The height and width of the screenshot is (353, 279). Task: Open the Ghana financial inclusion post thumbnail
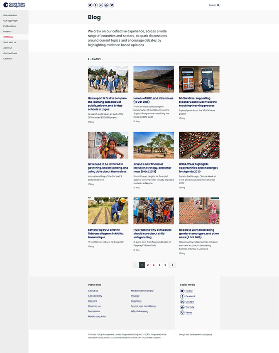point(154,145)
